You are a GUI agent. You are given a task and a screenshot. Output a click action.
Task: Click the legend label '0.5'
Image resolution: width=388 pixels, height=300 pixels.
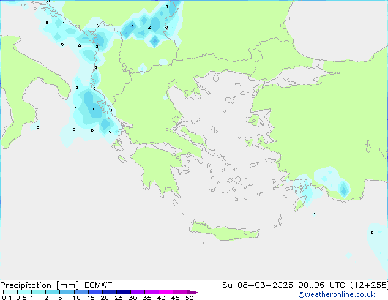click(x=21, y=298)
